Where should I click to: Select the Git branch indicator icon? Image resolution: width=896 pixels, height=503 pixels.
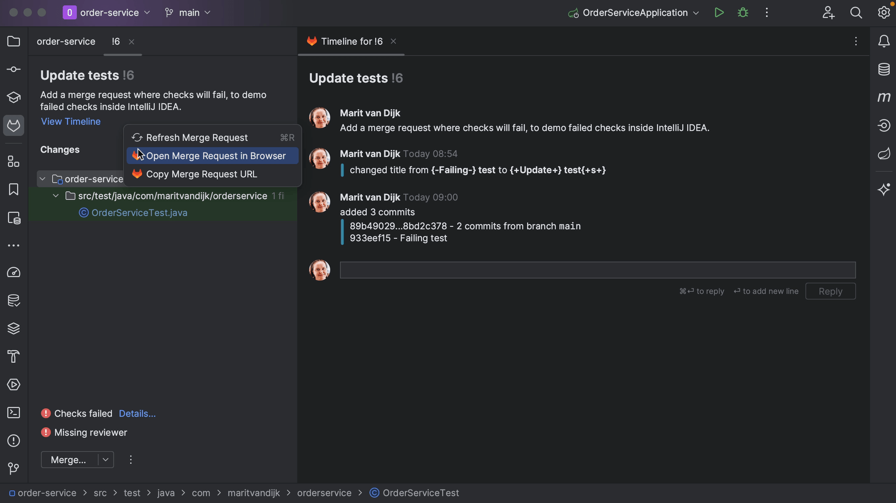point(168,13)
